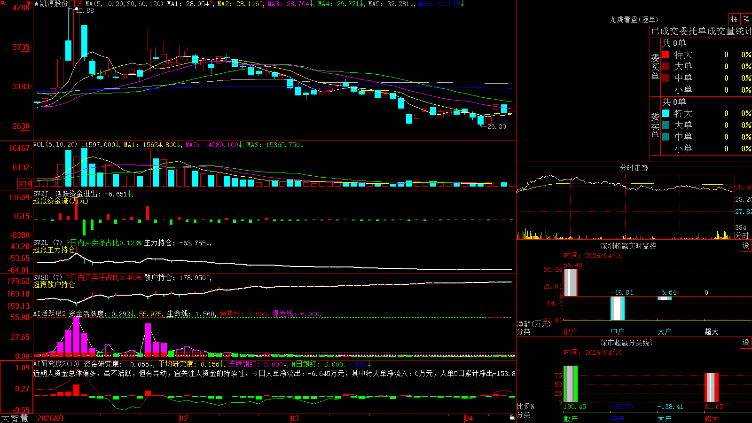Click the X10 volume scale marker
Viewport: 752px width, 423px height.
25,184
